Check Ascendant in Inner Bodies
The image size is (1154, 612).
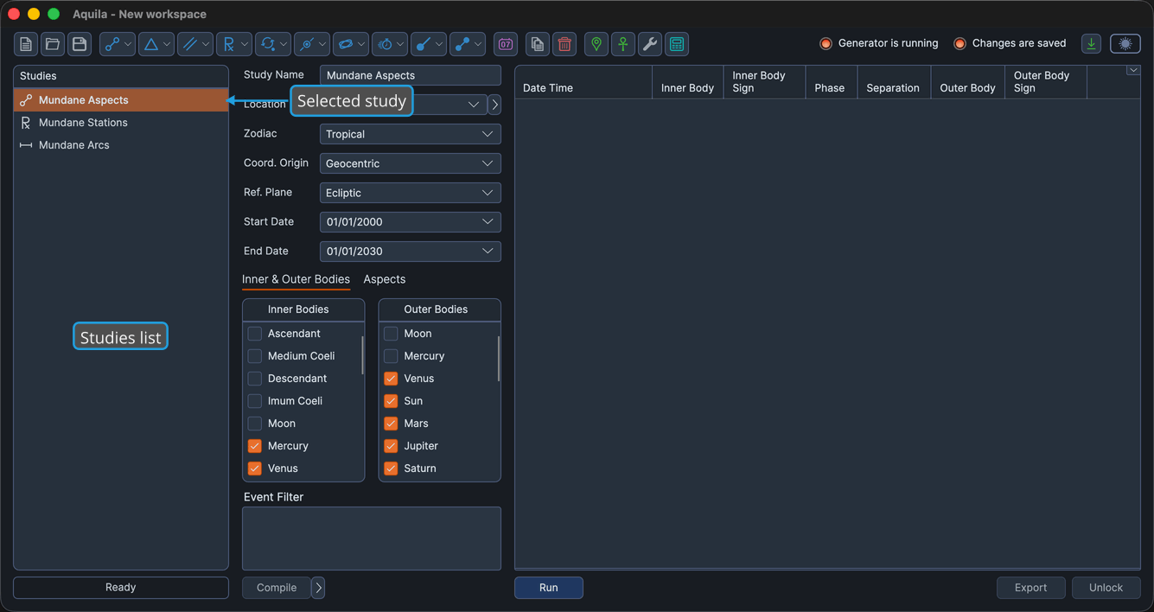255,334
